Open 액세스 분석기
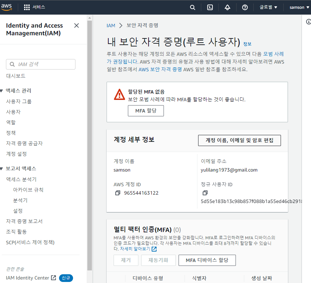311x283 pixels. tap(21, 180)
